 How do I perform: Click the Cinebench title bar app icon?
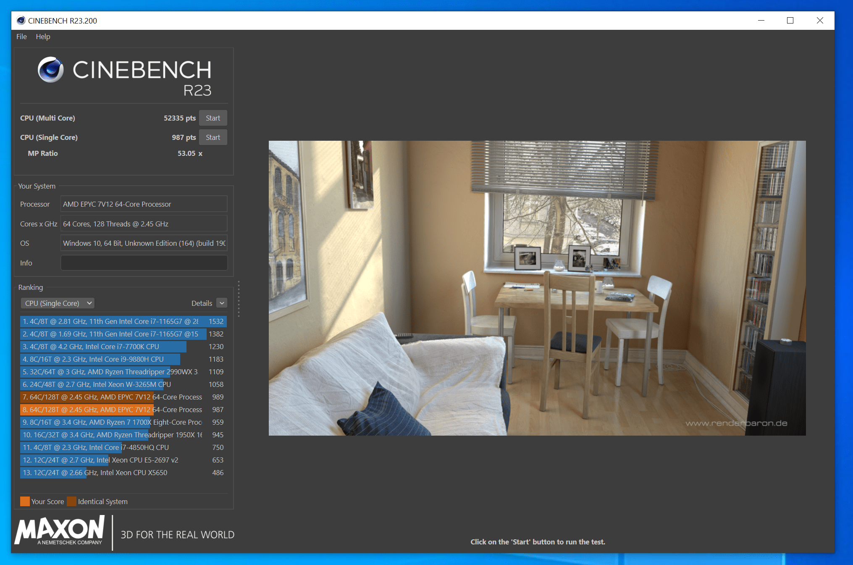point(21,21)
